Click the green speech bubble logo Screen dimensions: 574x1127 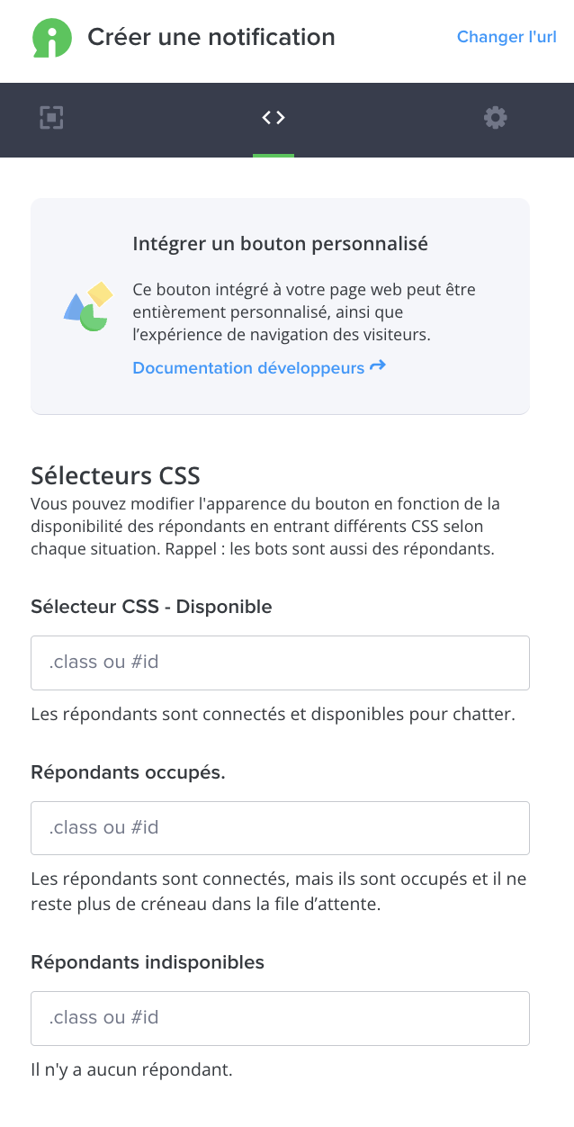tap(51, 38)
